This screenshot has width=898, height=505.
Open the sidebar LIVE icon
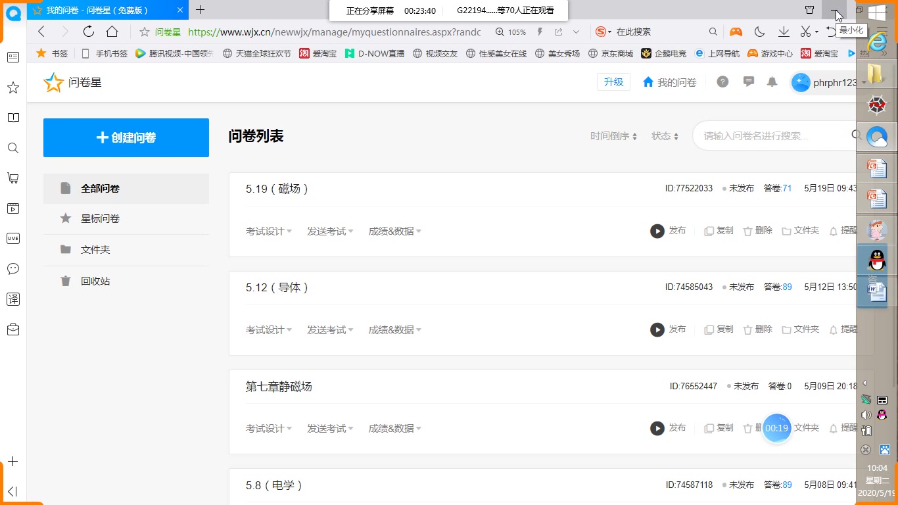point(13,239)
